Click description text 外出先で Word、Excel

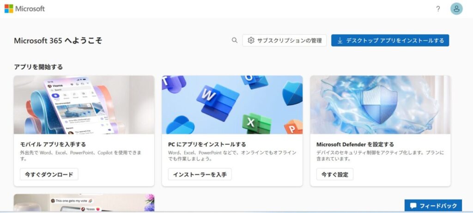(80, 156)
